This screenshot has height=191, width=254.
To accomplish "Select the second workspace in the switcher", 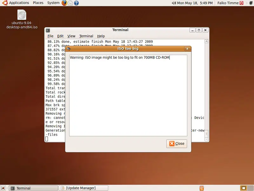I will coord(251,188).
